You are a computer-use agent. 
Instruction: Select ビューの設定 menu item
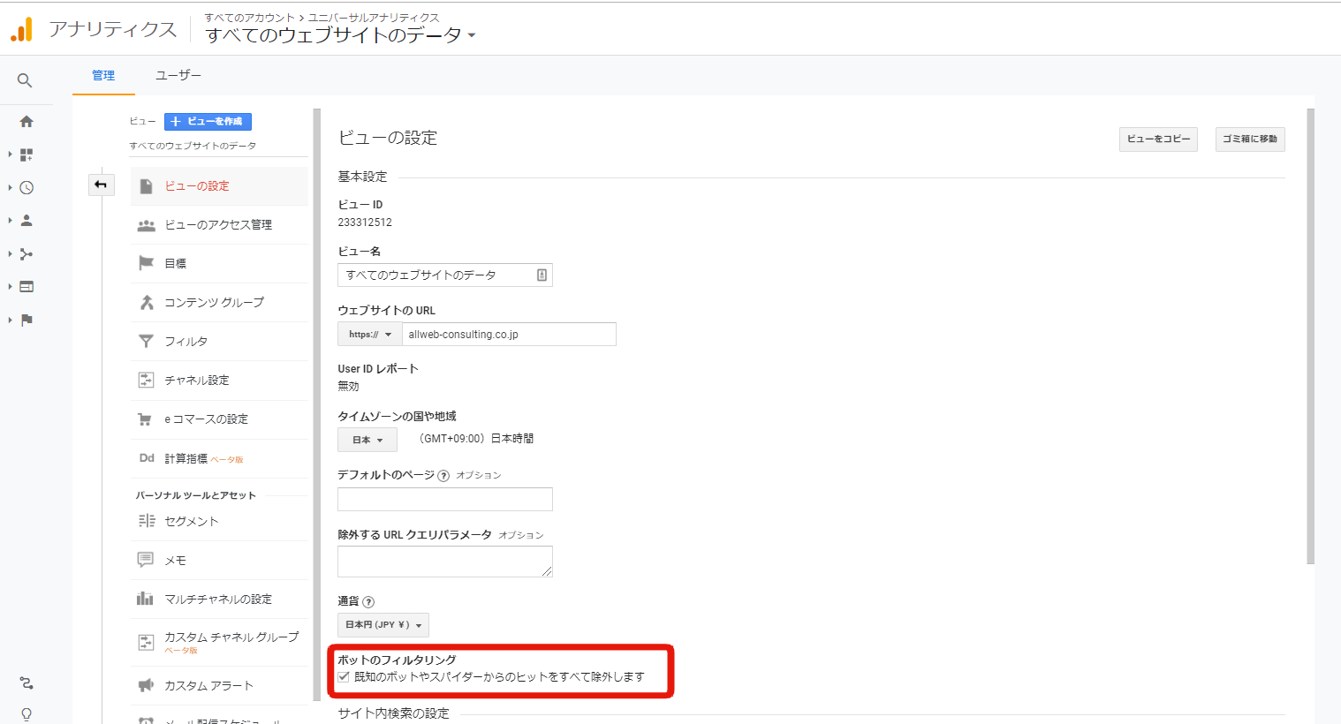220,186
